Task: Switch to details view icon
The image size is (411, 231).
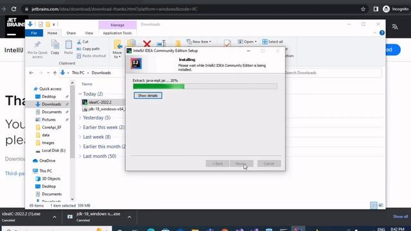Action: 374,205
